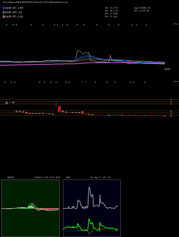Click the blue DOW ST legend swatch

4,8
